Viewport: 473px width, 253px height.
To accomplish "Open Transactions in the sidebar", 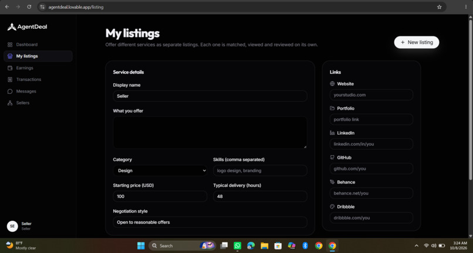I will pyautogui.click(x=38, y=80).
